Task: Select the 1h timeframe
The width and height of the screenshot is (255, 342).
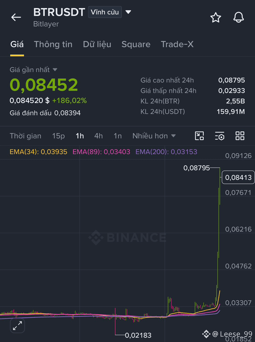Action: pos(79,136)
